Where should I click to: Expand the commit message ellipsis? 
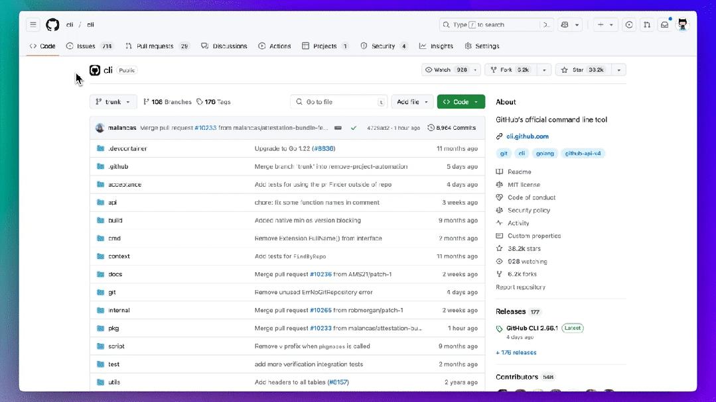pos(338,128)
